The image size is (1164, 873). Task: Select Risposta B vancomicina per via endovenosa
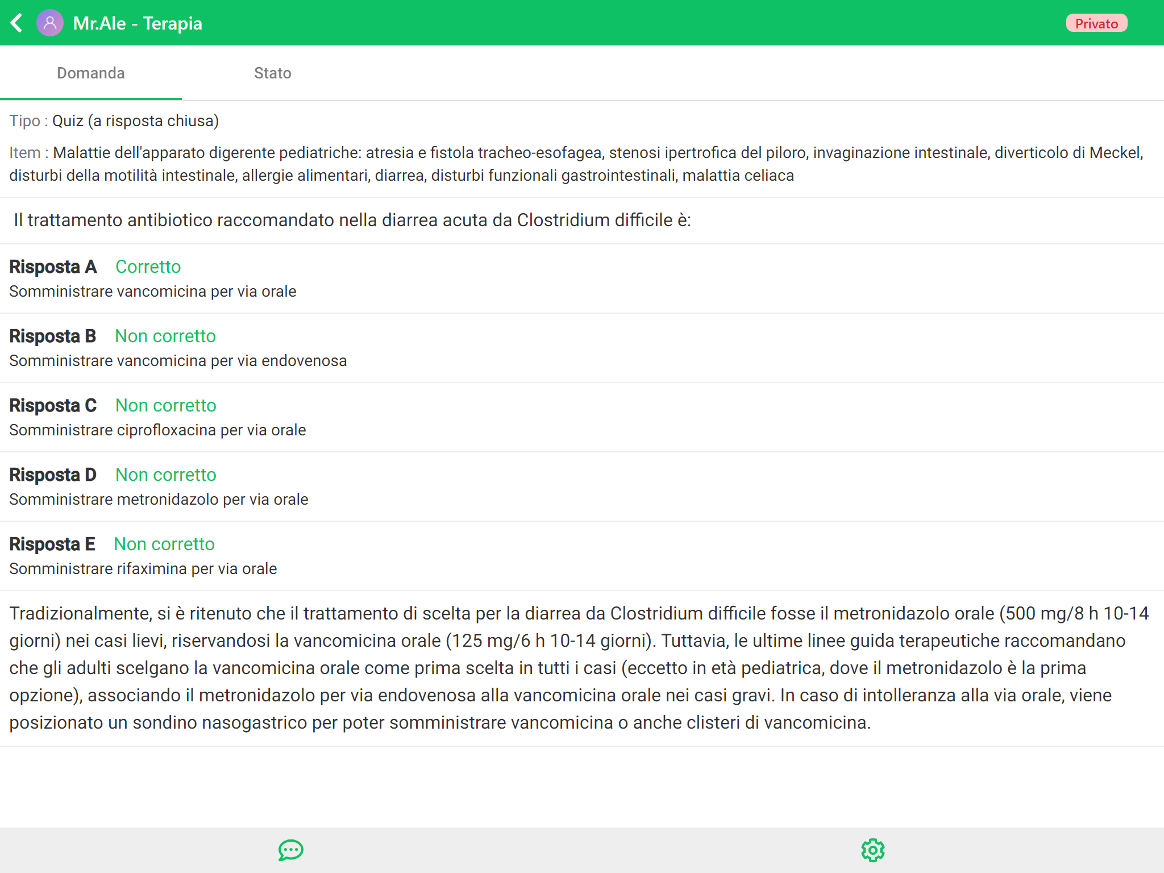tap(178, 361)
